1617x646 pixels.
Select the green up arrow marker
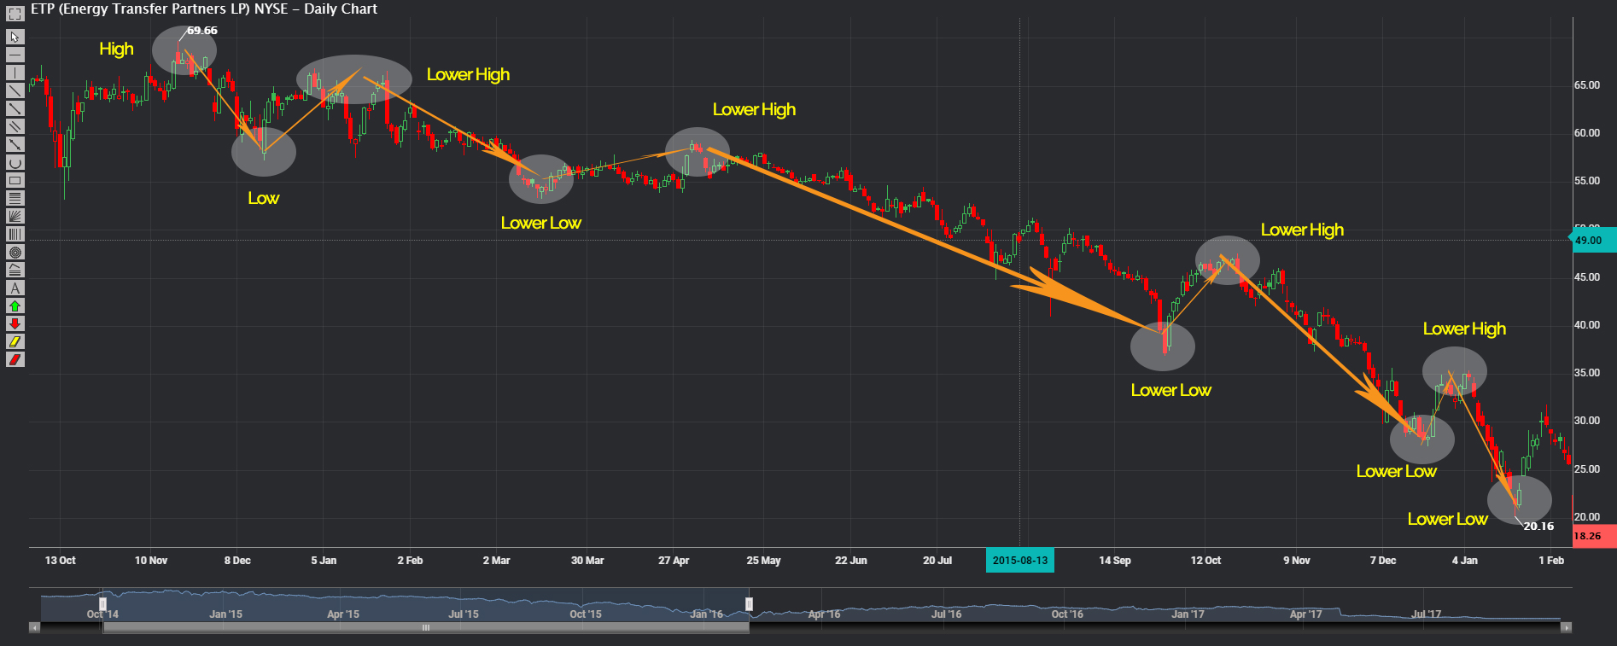click(15, 306)
